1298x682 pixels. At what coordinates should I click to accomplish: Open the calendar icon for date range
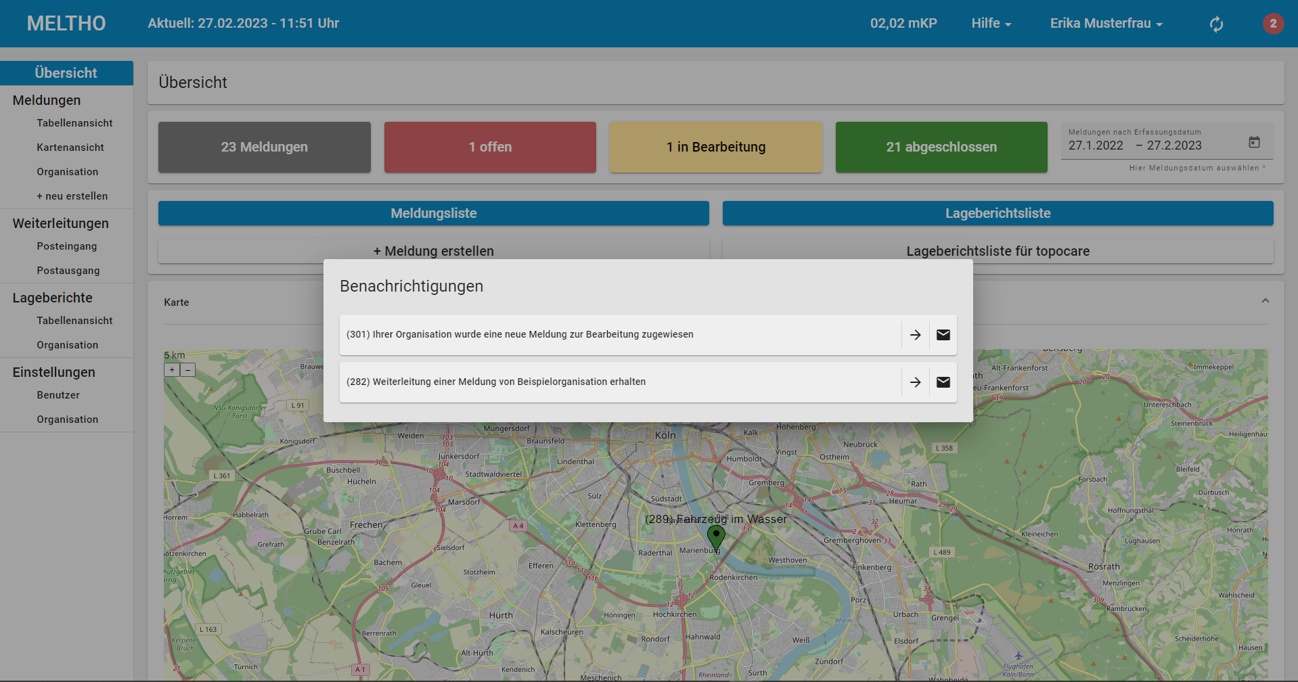pyautogui.click(x=1254, y=142)
